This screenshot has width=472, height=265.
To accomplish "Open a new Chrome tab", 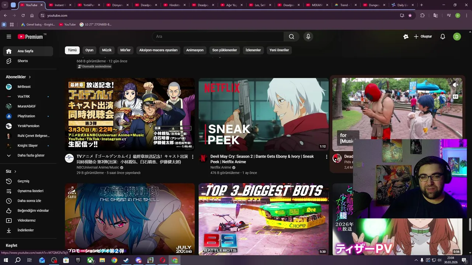I will (421, 5).
